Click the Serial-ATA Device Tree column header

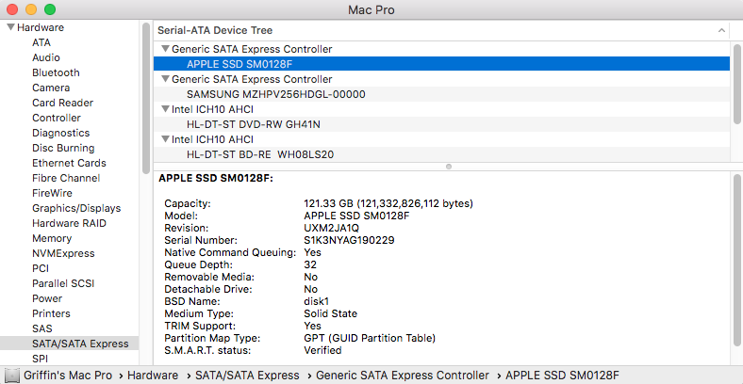441,30
